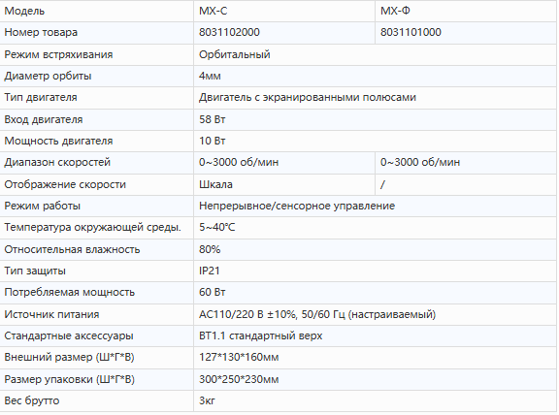The image size is (559, 415).
Task: Click the Диаметр орбиты row label
Action: tap(48, 76)
